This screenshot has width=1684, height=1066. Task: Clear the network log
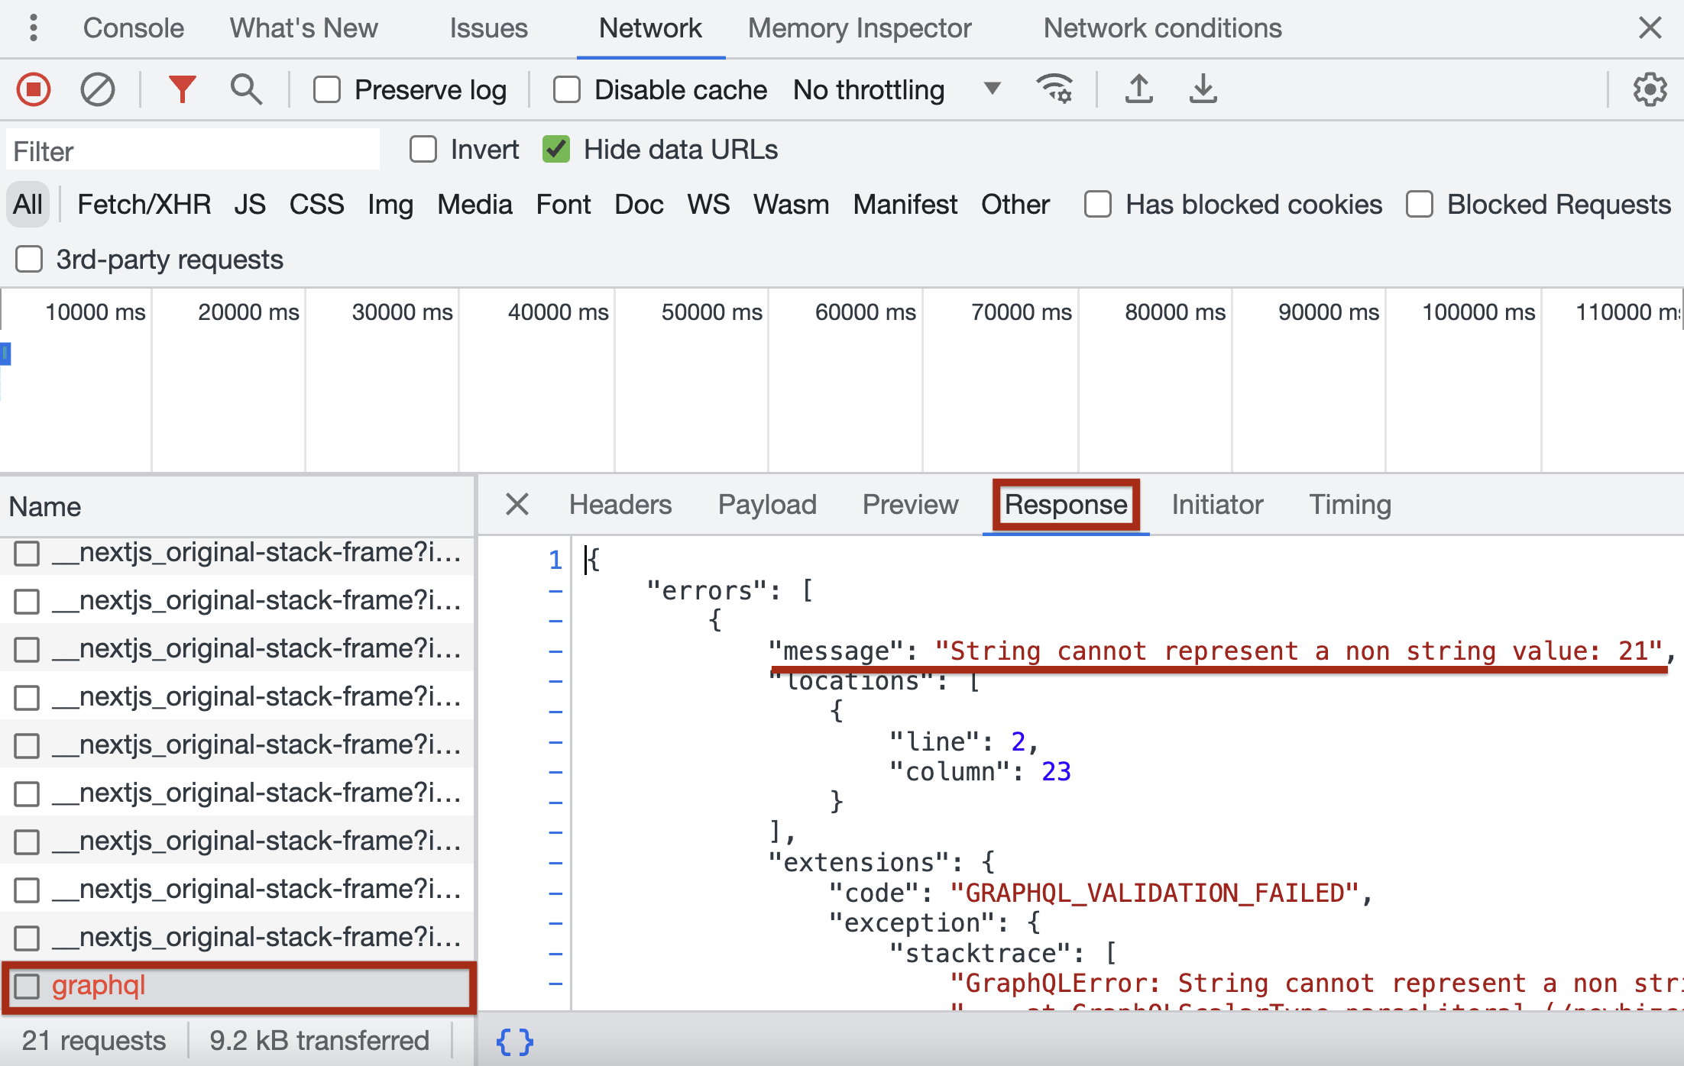pos(97,90)
